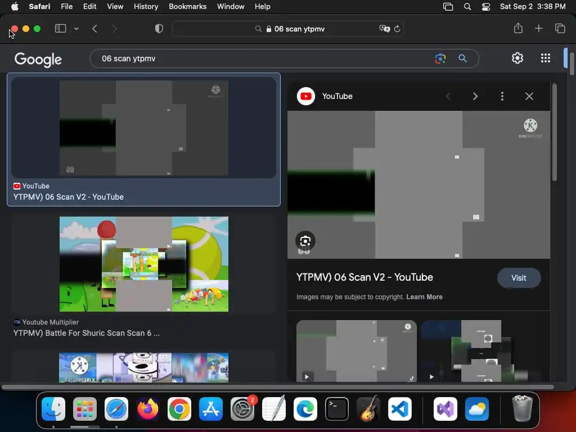Screen dimensions: 576x432
Task: Open the privacy report shield icon
Action: pyautogui.click(x=159, y=29)
